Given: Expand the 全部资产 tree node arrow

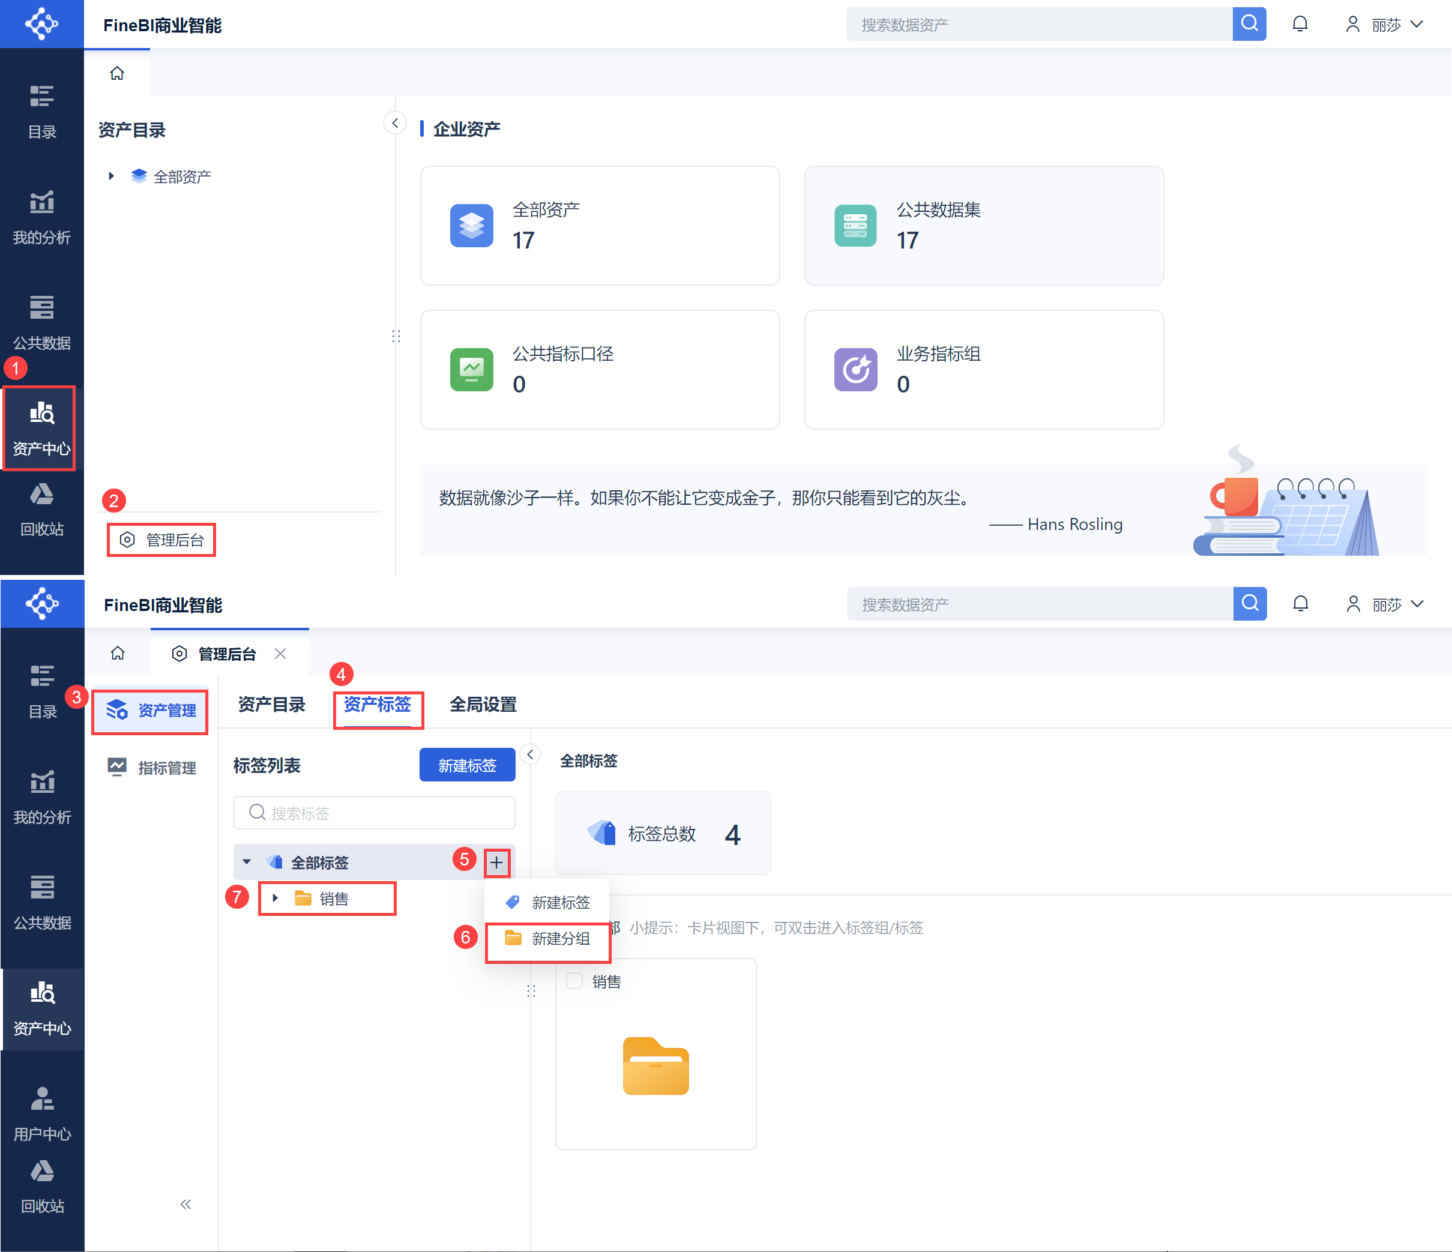Looking at the screenshot, I should pyautogui.click(x=110, y=176).
